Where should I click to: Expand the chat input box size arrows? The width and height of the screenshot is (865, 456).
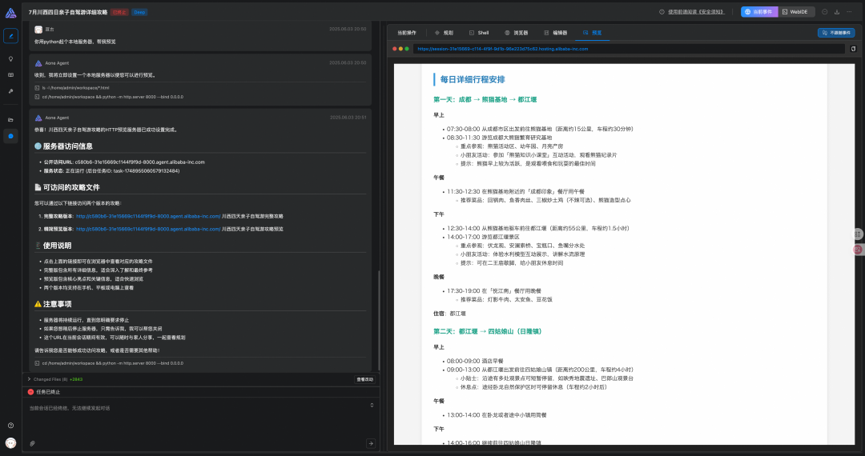(372, 406)
